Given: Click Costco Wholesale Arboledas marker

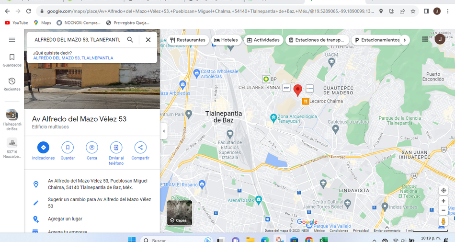Looking at the screenshot, I should pos(196,72).
